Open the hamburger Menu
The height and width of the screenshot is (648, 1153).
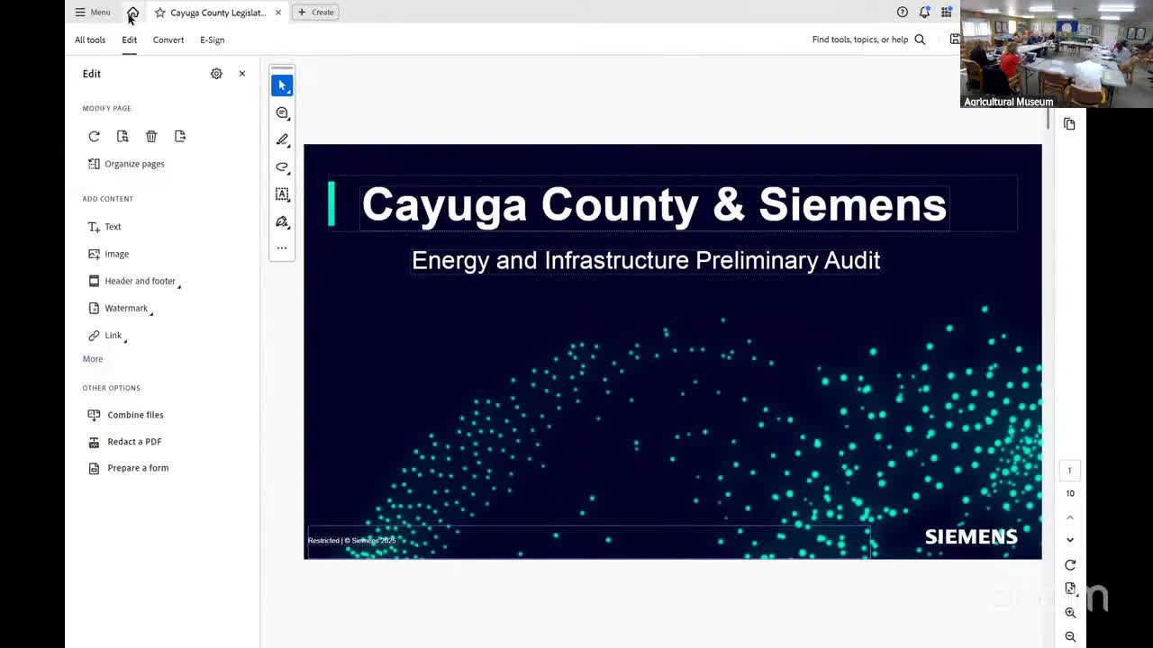click(x=92, y=13)
